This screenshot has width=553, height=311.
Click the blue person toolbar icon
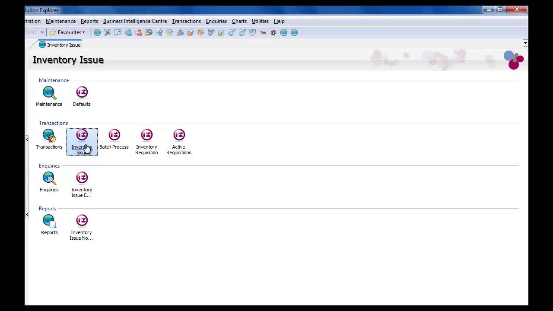(x=128, y=32)
